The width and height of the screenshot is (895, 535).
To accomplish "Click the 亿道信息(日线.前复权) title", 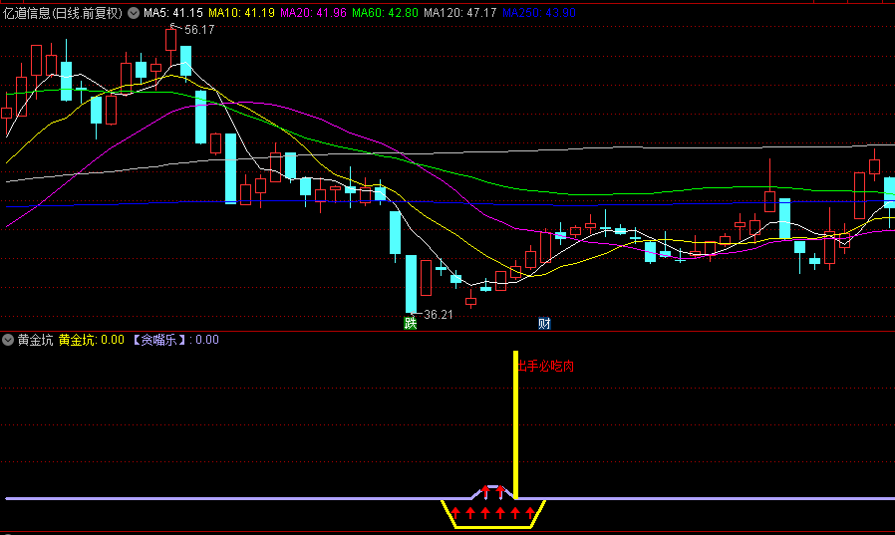I will click(63, 13).
